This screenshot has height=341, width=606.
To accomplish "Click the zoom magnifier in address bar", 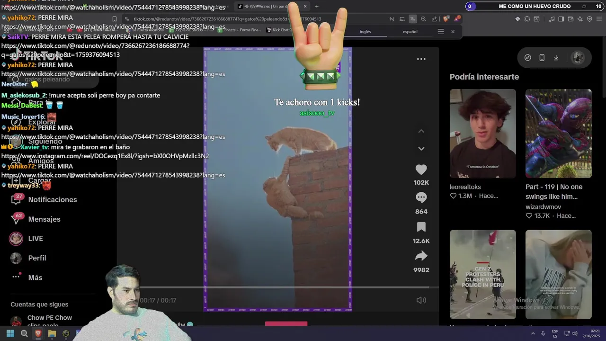I will point(423,19).
